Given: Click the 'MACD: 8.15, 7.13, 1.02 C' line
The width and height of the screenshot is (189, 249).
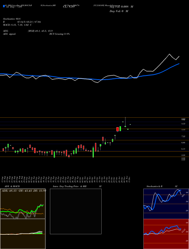Looking at the screenshot, I should [x=17, y=25].
